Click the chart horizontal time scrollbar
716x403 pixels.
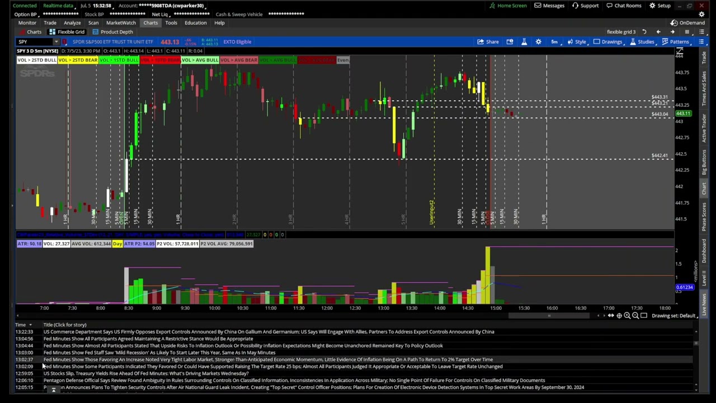[549, 316]
